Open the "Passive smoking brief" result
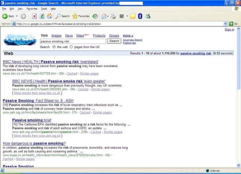Screen dimensions: 241x174 (32, 120)
